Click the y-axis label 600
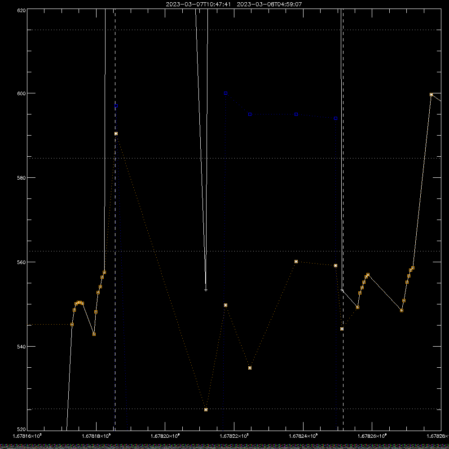The height and width of the screenshot is (449, 449). [22, 93]
